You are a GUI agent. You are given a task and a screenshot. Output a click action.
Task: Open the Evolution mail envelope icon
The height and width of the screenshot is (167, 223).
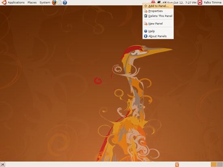[60, 2]
